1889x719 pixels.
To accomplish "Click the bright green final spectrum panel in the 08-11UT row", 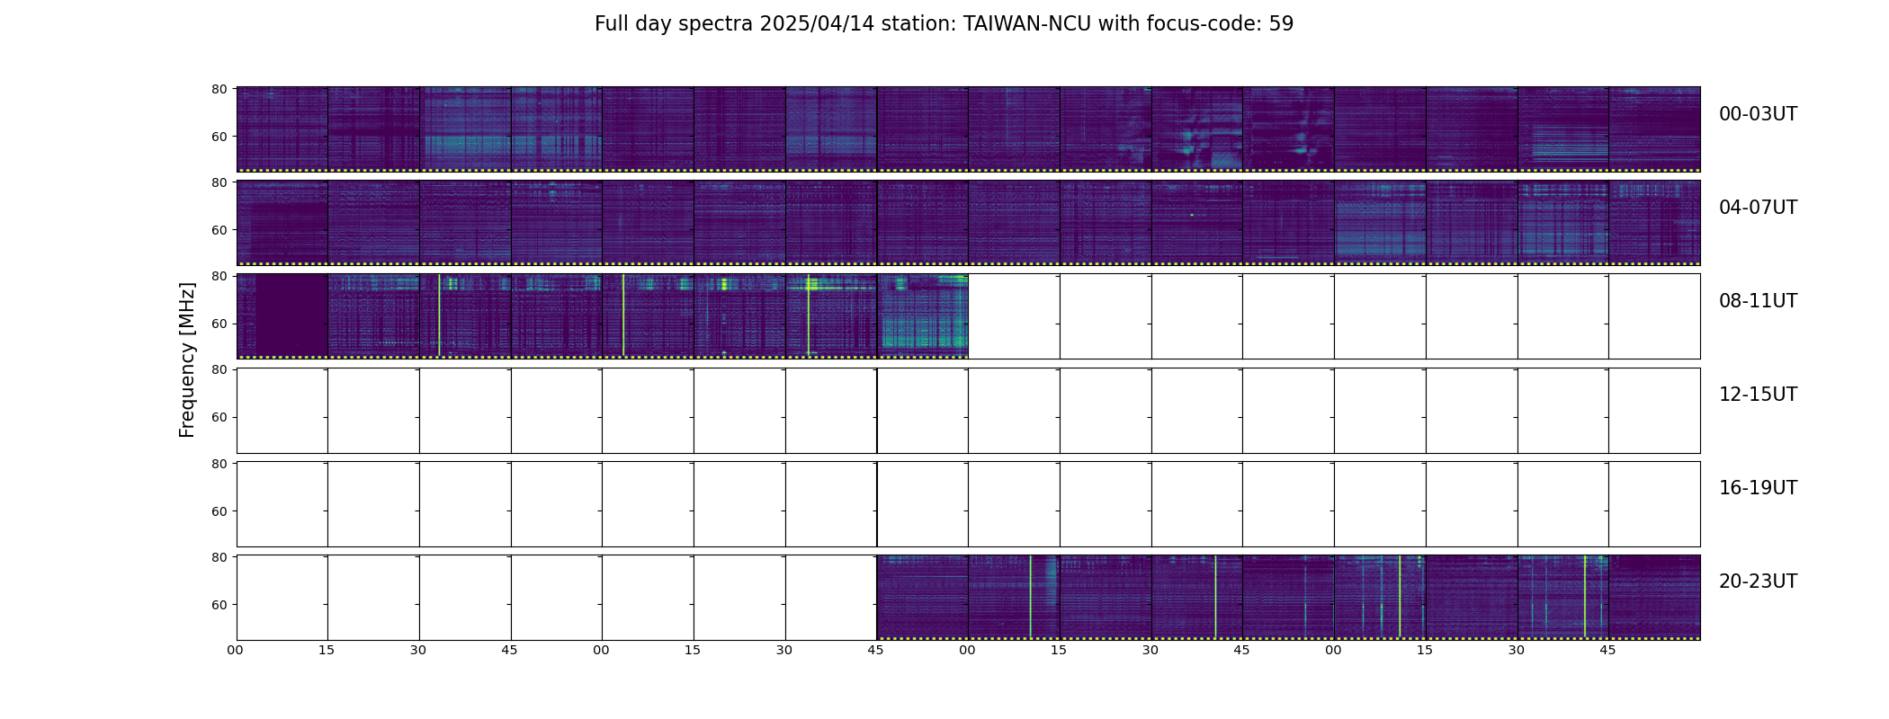I will pos(923,315).
